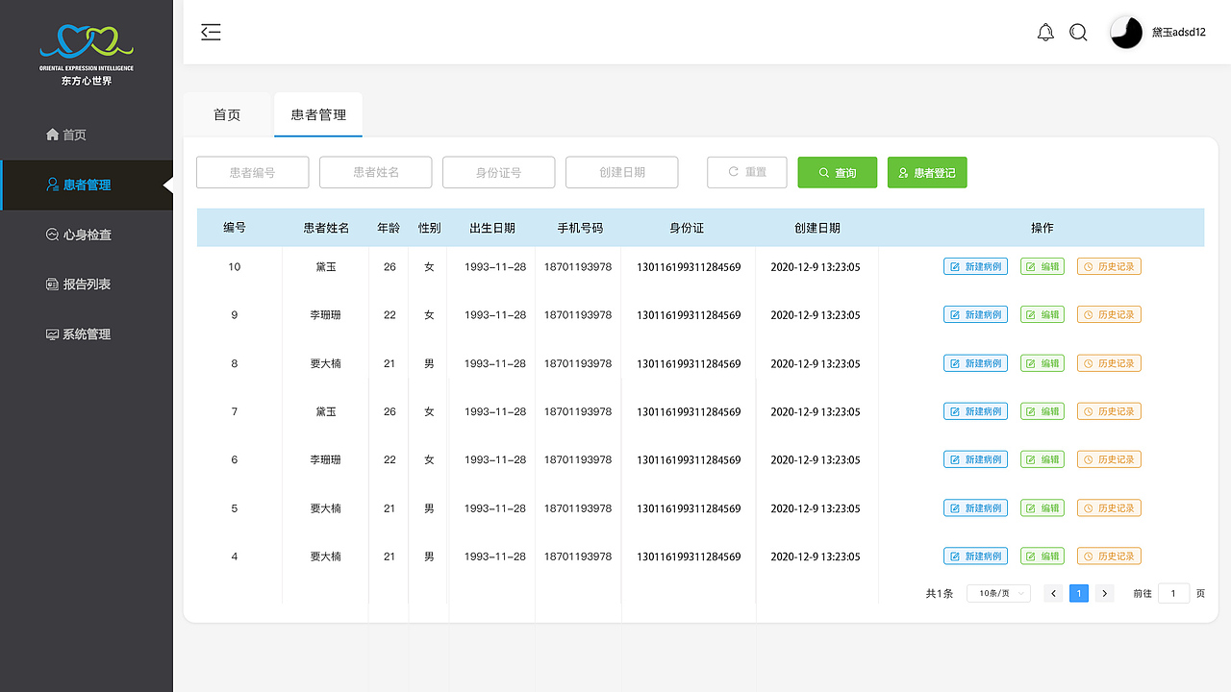Image resolution: width=1231 pixels, height=692 pixels.
Task: Click the 重置 button
Action: click(x=747, y=172)
